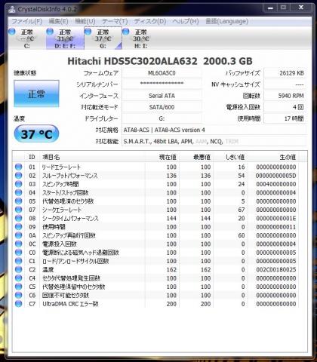Select the D: E: F: disk tab
317x362 pixels.
click(65, 38)
